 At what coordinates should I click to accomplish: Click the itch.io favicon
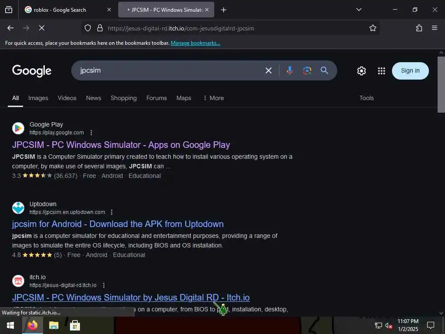click(x=18, y=281)
